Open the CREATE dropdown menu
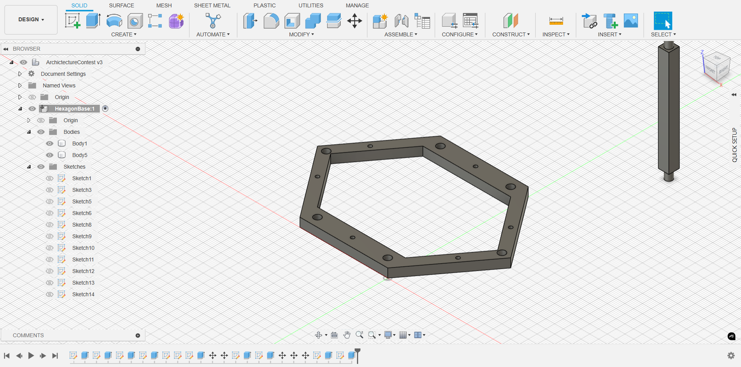 point(124,34)
